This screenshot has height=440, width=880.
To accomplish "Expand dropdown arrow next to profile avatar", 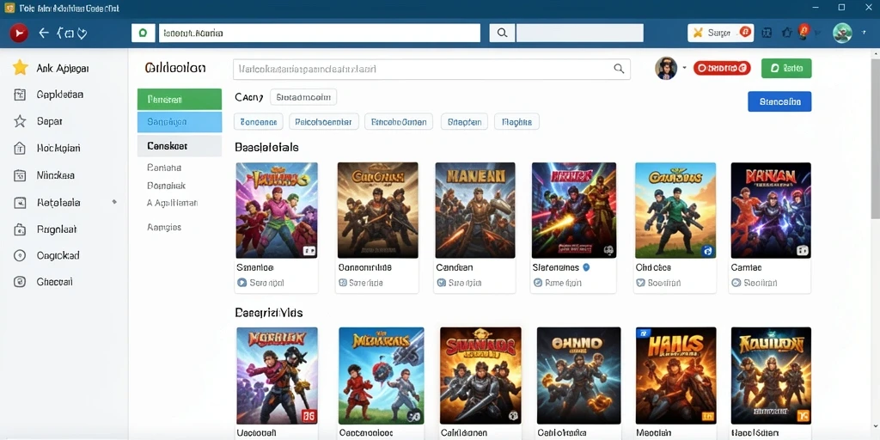I will tap(684, 69).
